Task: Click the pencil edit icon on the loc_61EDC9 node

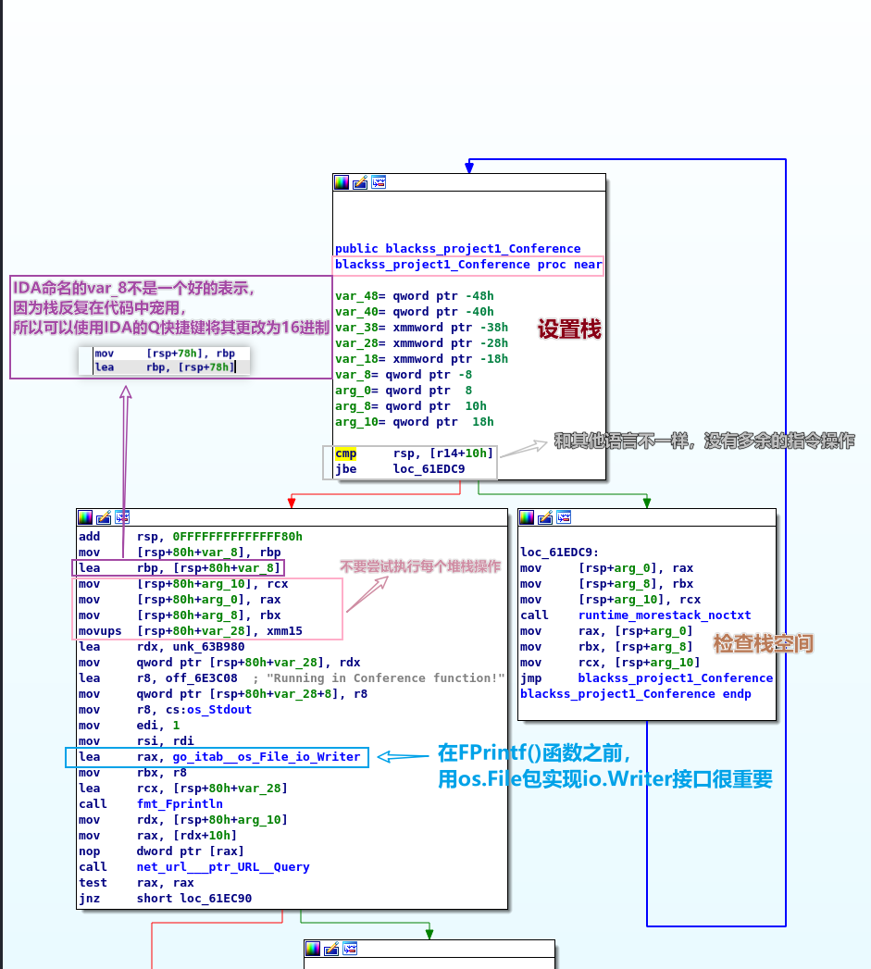Action: point(545,518)
